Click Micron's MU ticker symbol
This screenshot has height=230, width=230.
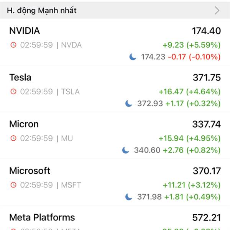pos(67,138)
